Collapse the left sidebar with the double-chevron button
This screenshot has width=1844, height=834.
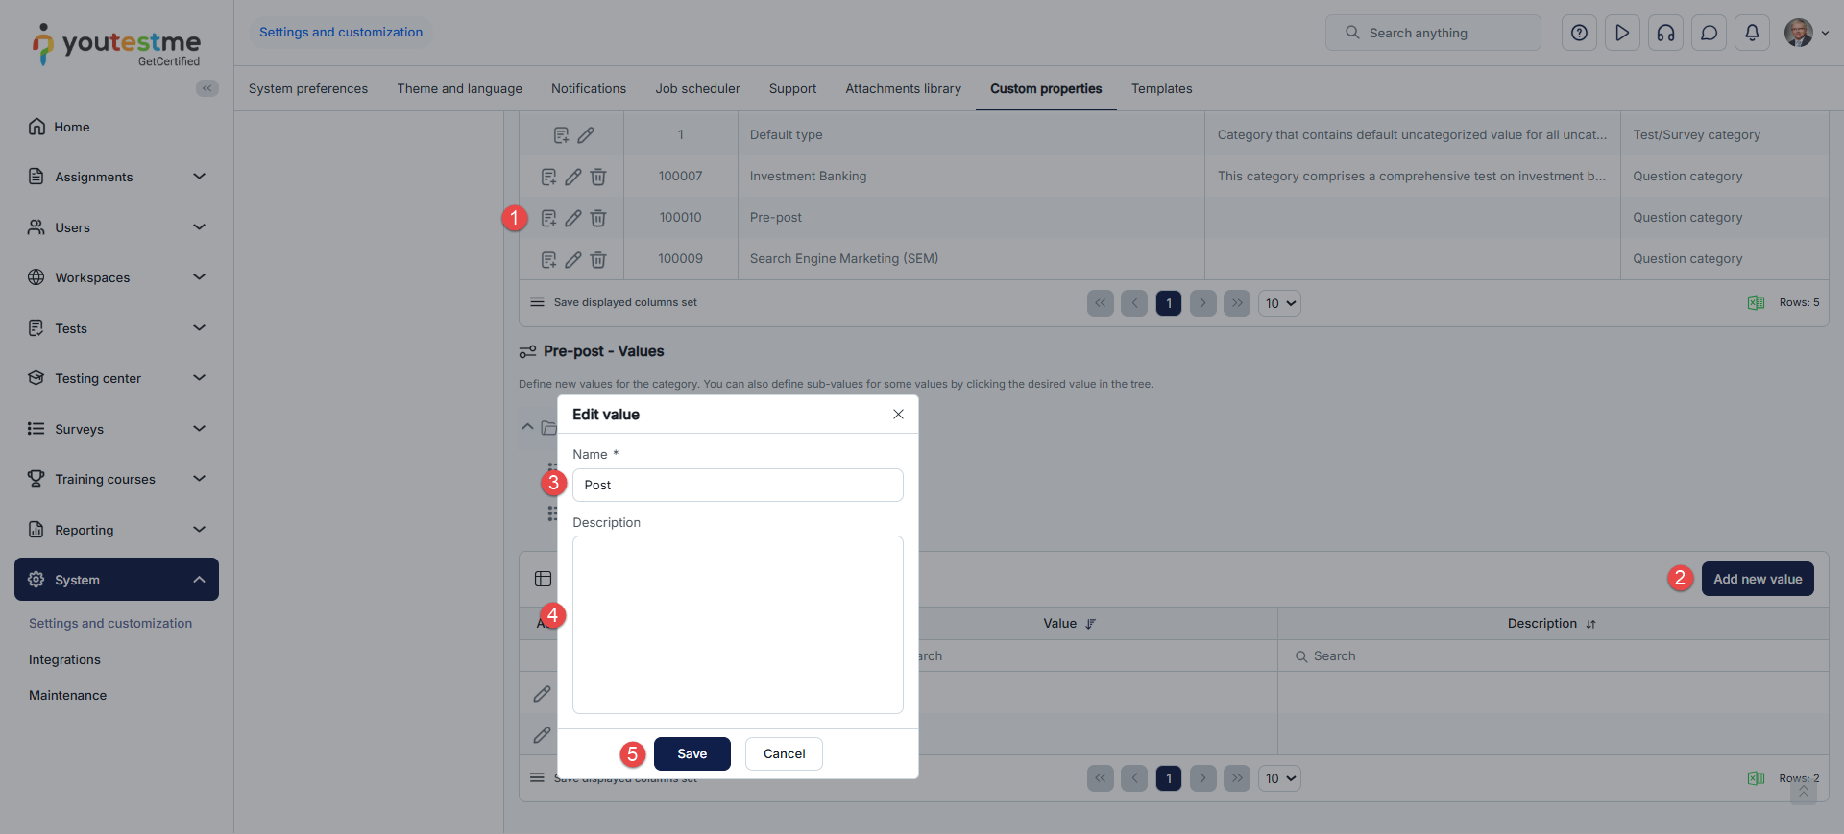coord(206,88)
